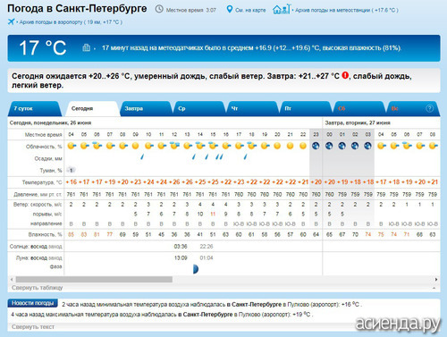
Task: Click the humidity value 45
Action: pyautogui.click(x=161, y=234)
